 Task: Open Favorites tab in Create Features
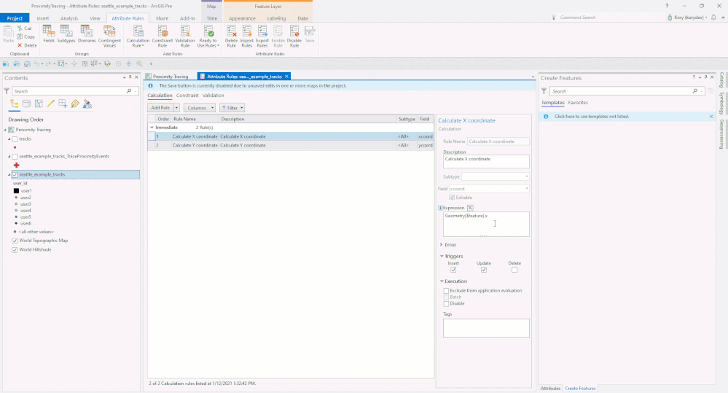pos(578,103)
